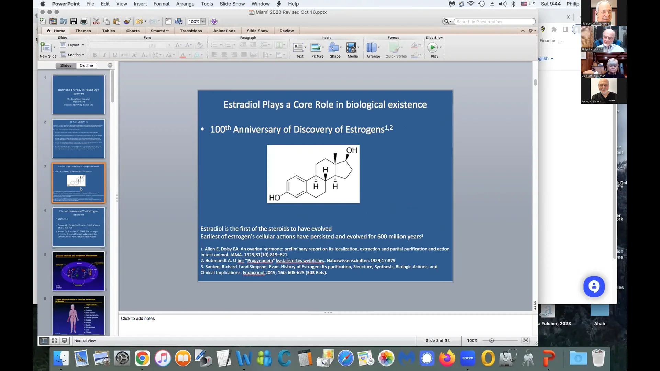660x371 pixels.
Task: Open the Animations ribbon tab
Action: click(x=224, y=31)
